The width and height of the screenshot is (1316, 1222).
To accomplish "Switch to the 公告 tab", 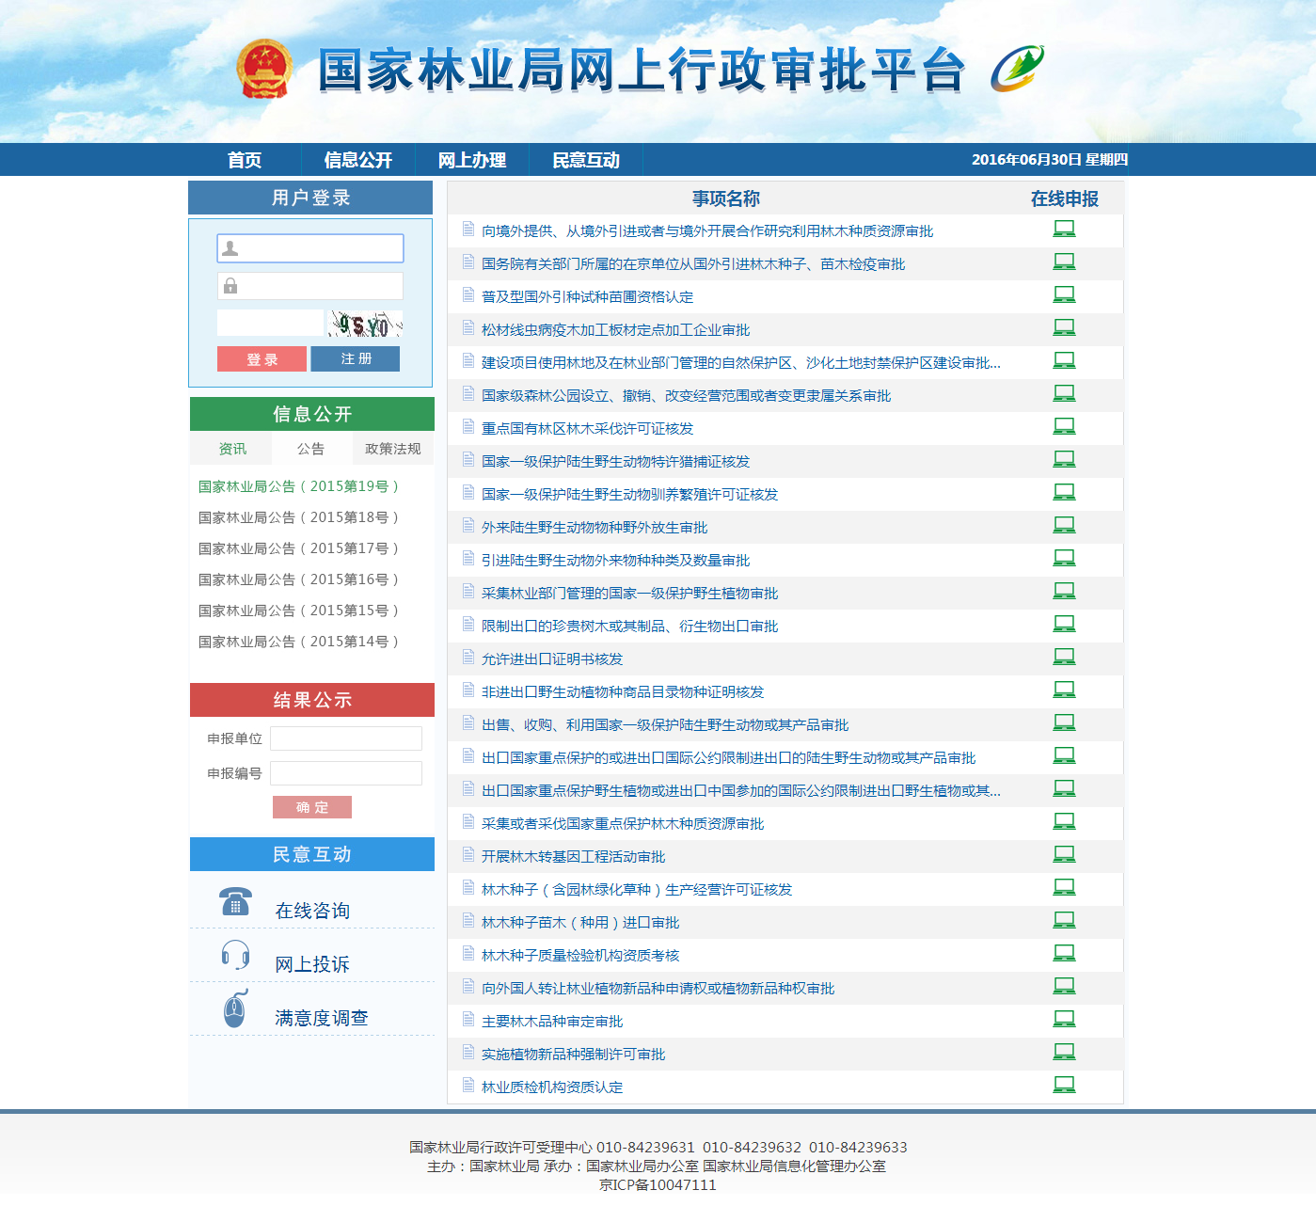I will 311,449.
